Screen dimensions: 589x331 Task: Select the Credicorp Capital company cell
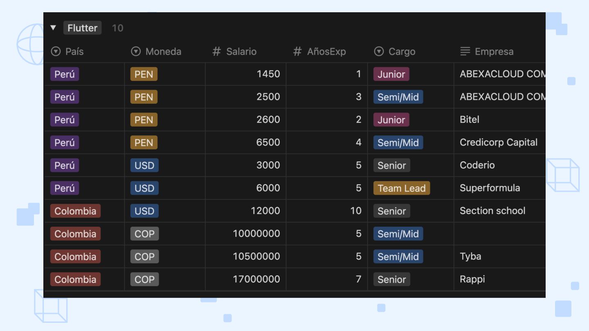[498, 143]
